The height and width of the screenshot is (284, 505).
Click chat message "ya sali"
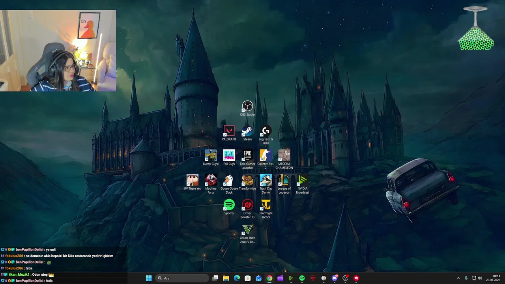tap(50, 250)
